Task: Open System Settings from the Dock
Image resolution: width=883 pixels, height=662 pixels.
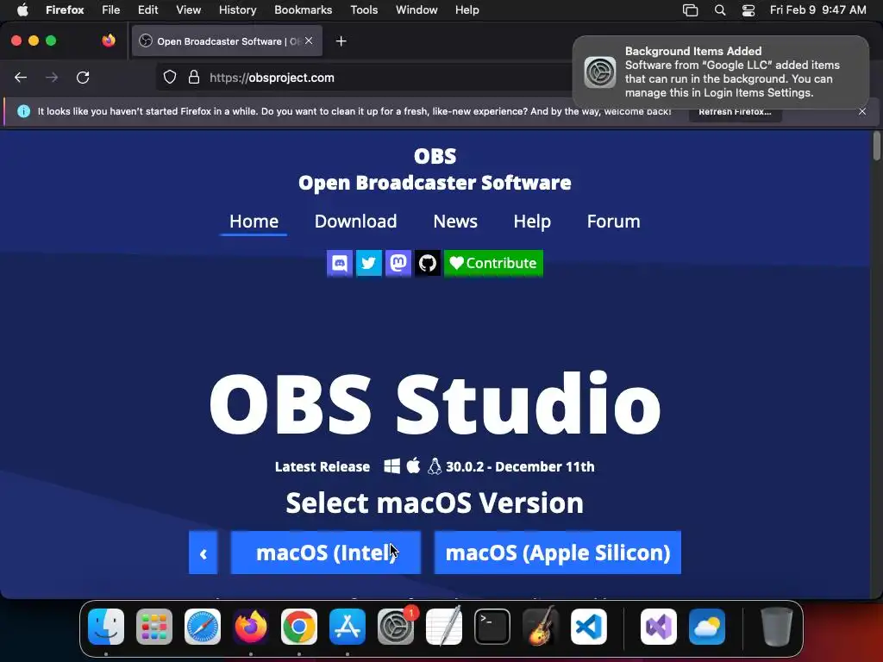Action: pos(396,627)
